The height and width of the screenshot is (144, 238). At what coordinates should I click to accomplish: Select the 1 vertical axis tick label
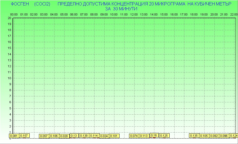coord(10,132)
